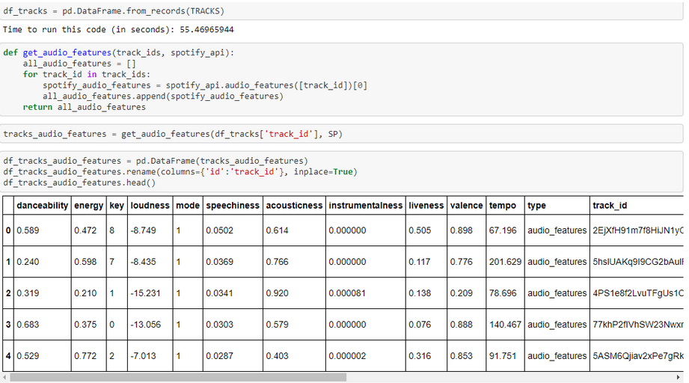Click the acousticness column header
The width and height of the screenshot is (689, 383).
[294, 206]
